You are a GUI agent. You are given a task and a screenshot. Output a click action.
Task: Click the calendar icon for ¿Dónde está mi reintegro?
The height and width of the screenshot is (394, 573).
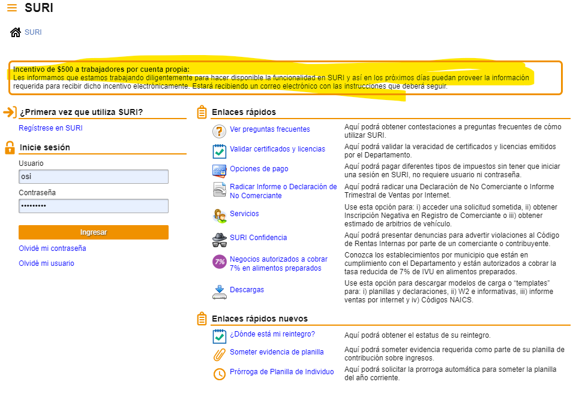pos(219,337)
